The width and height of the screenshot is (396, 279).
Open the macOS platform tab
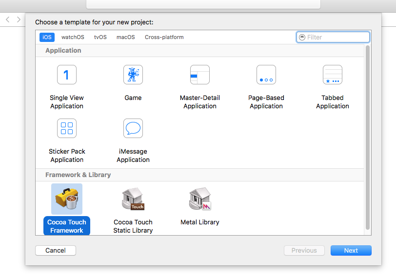pos(125,37)
